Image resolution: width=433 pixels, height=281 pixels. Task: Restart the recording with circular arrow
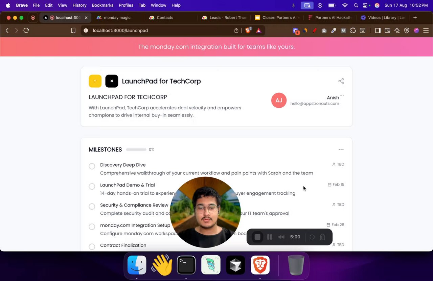tap(312, 237)
